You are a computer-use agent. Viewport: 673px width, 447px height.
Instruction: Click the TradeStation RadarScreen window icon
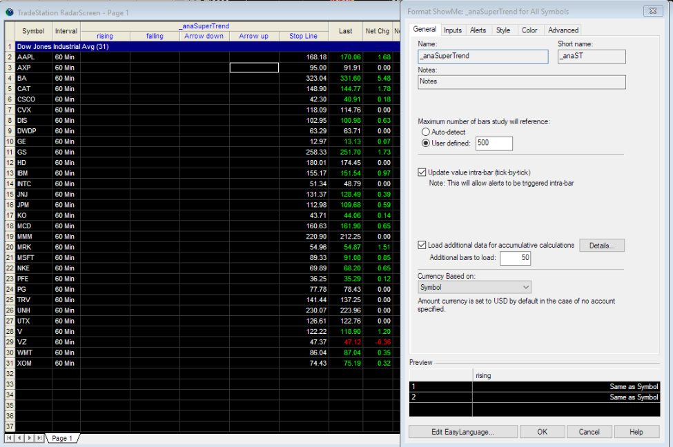pos(10,12)
